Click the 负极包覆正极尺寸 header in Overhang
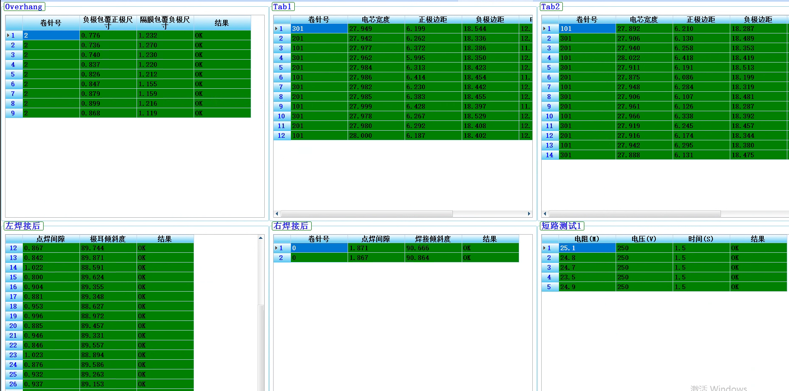789x391 pixels. pos(108,23)
